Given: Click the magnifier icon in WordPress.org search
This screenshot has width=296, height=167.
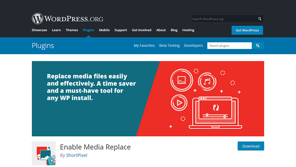Looking at the screenshot, I should 260,19.
